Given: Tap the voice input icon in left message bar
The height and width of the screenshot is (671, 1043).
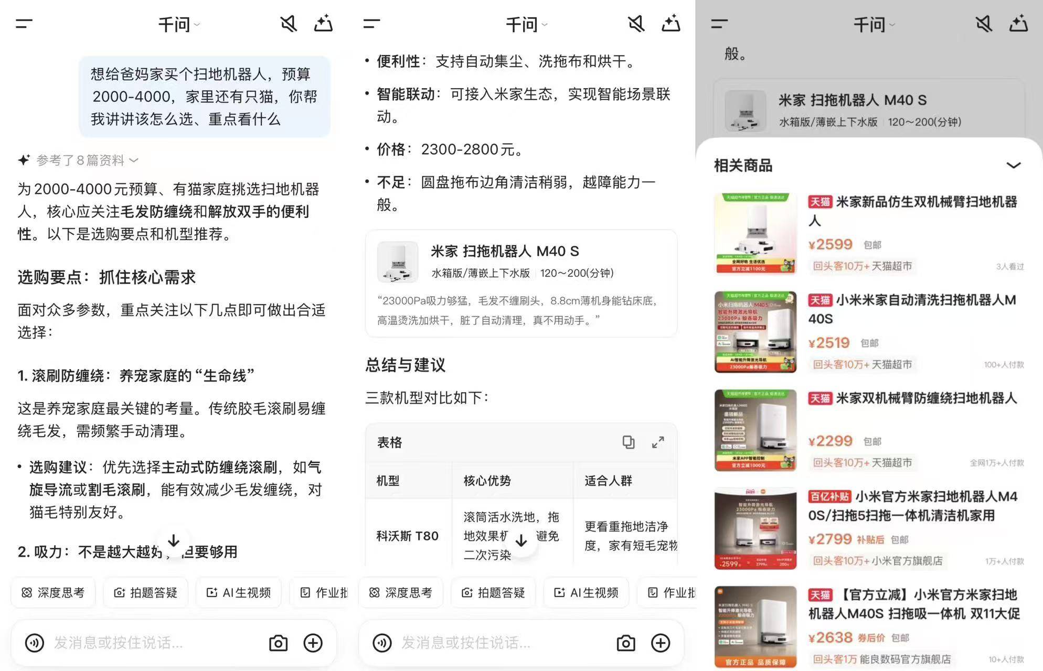Looking at the screenshot, I should pos(35,643).
